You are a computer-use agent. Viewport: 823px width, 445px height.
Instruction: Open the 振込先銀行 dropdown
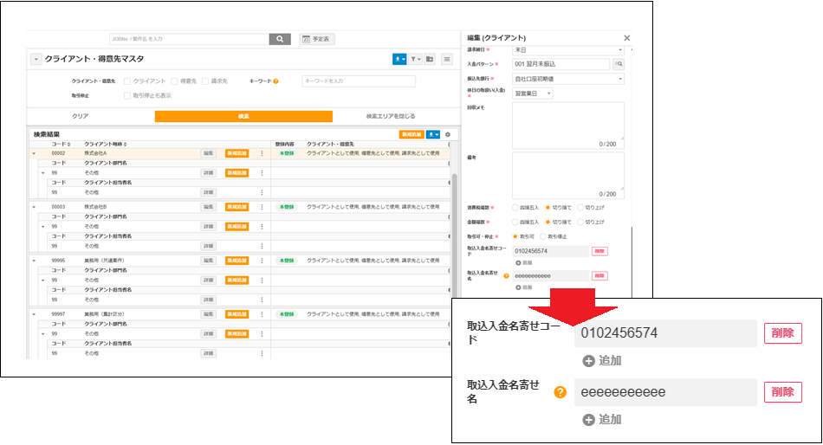point(568,79)
